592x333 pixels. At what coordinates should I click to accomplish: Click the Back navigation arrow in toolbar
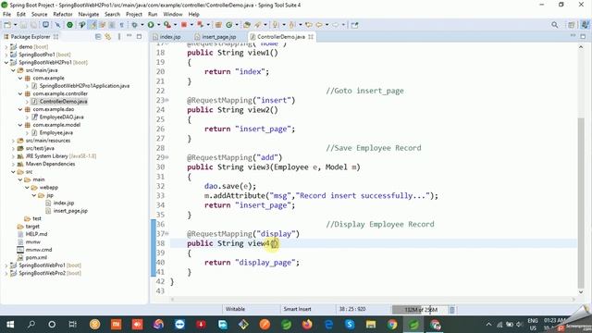319,25
